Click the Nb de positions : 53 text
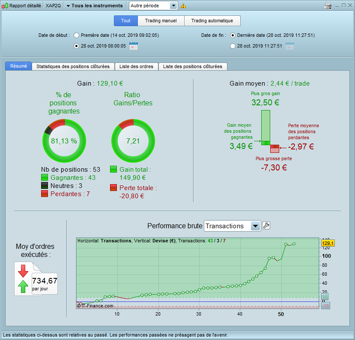 (71, 169)
